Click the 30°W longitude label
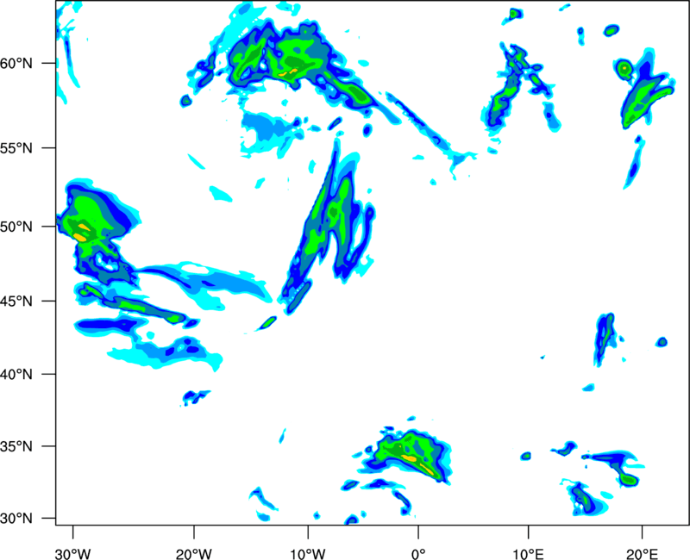The height and width of the screenshot is (560, 690). [72, 554]
